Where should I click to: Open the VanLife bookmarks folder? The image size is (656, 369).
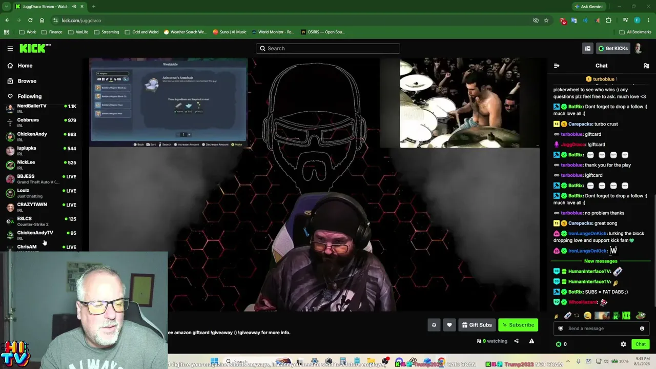[77, 32]
